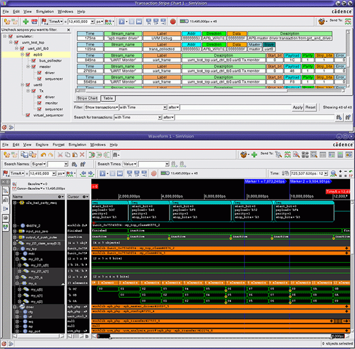Click the TimeA red flag icon in Waveform toolbar
The height and width of the screenshot is (349, 355).
click(5, 173)
